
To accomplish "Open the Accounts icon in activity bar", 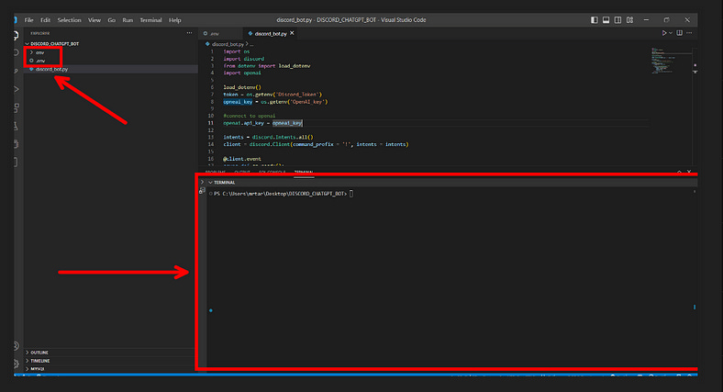I will [x=17, y=346].
